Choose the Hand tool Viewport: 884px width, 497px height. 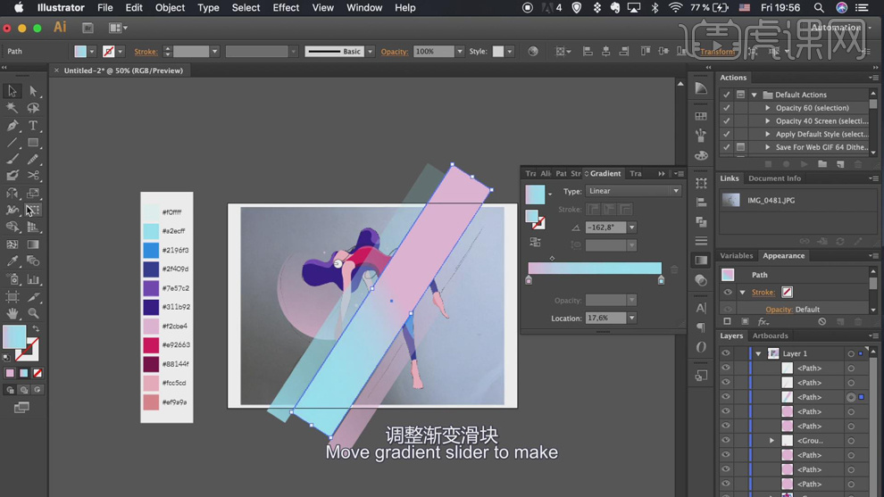13,313
